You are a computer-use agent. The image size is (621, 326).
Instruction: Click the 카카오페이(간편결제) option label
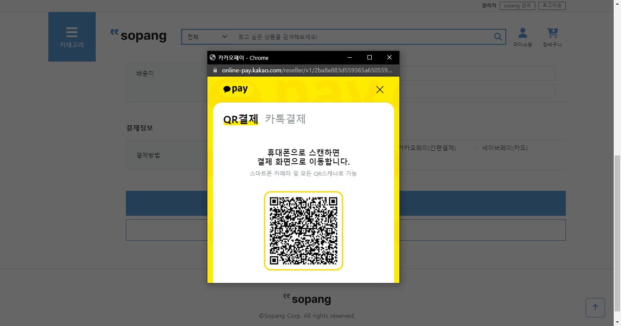pos(427,148)
